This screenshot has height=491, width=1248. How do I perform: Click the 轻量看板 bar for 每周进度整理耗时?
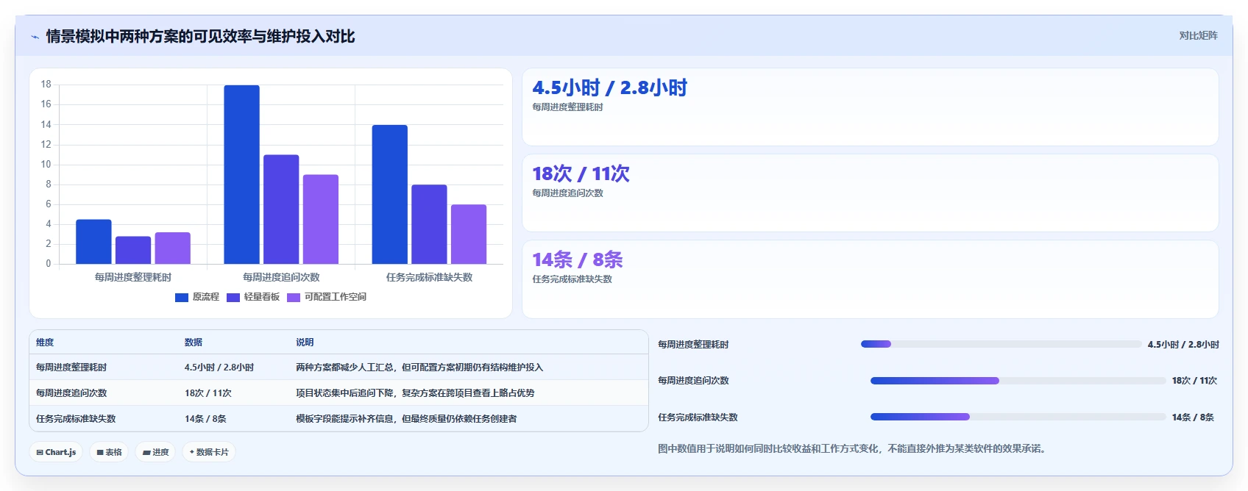coord(133,250)
